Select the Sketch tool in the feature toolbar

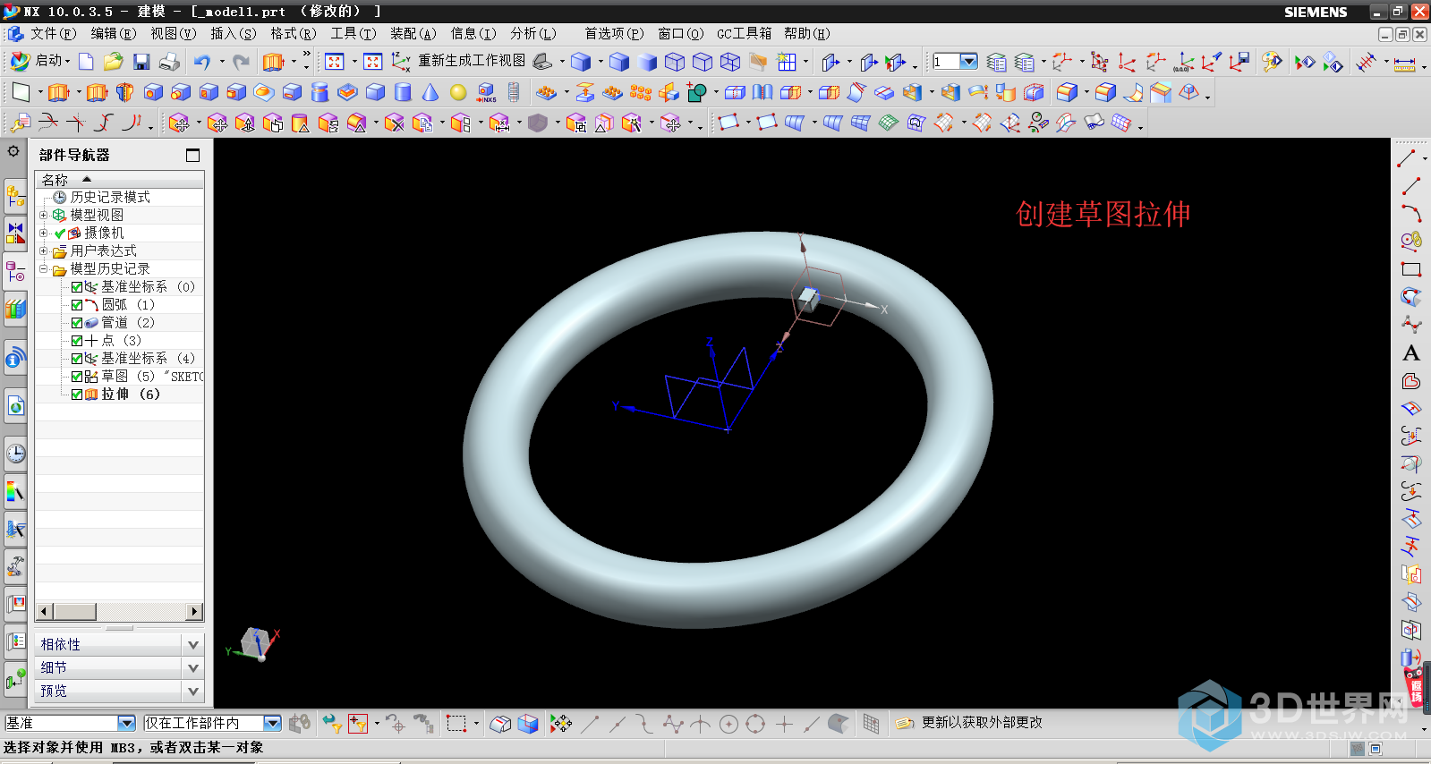tap(21, 92)
